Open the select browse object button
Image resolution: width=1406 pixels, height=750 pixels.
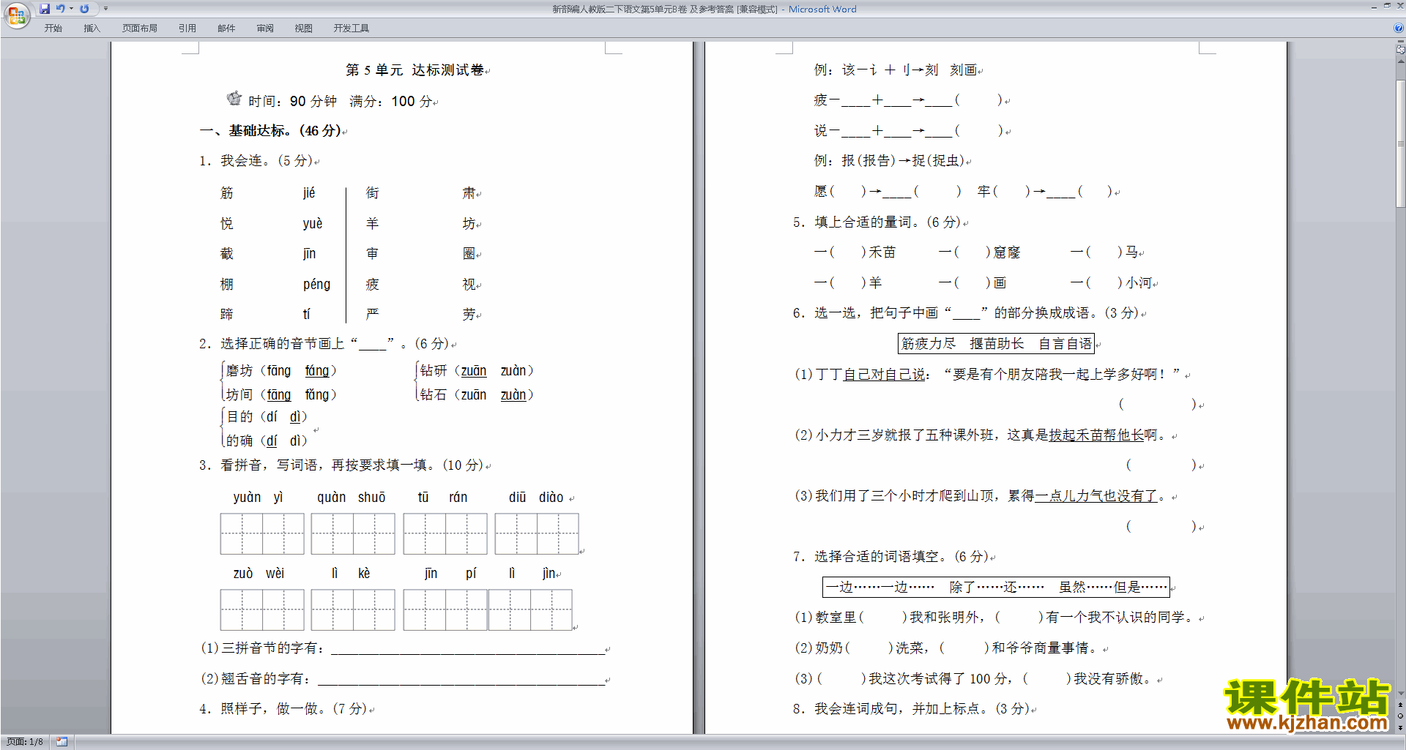click(1400, 716)
